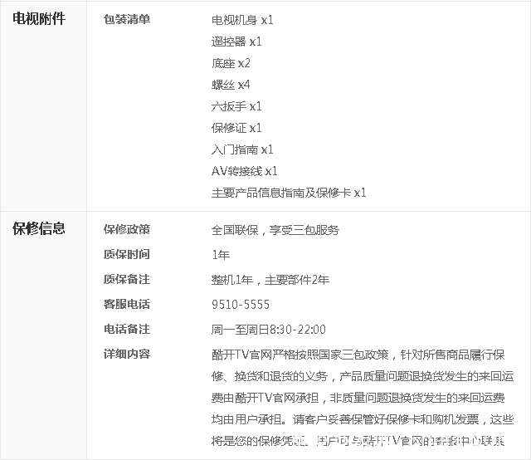Click the 六扳手 x1 item
Screen dimensions: 531x460
[236, 106]
